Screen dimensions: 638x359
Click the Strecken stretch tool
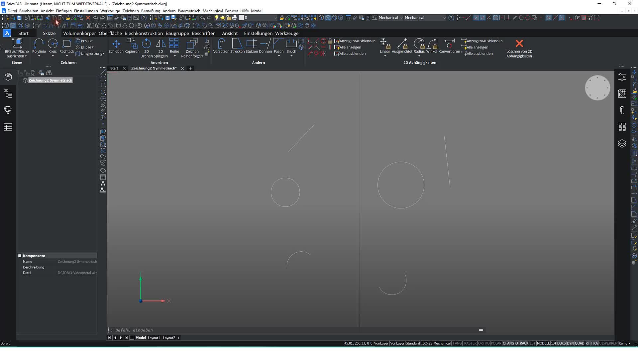click(x=237, y=46)
